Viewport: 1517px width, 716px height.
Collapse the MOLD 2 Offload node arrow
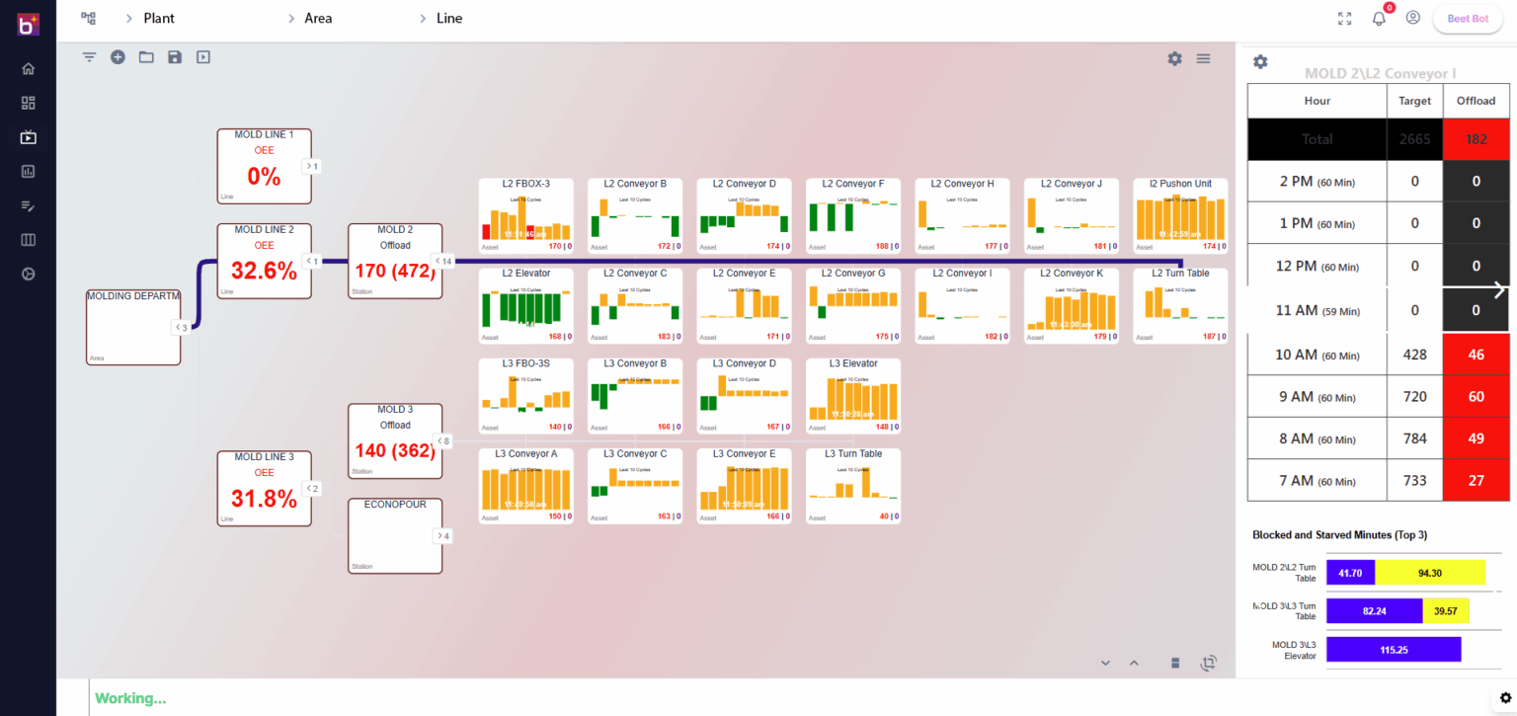point(442,262)
